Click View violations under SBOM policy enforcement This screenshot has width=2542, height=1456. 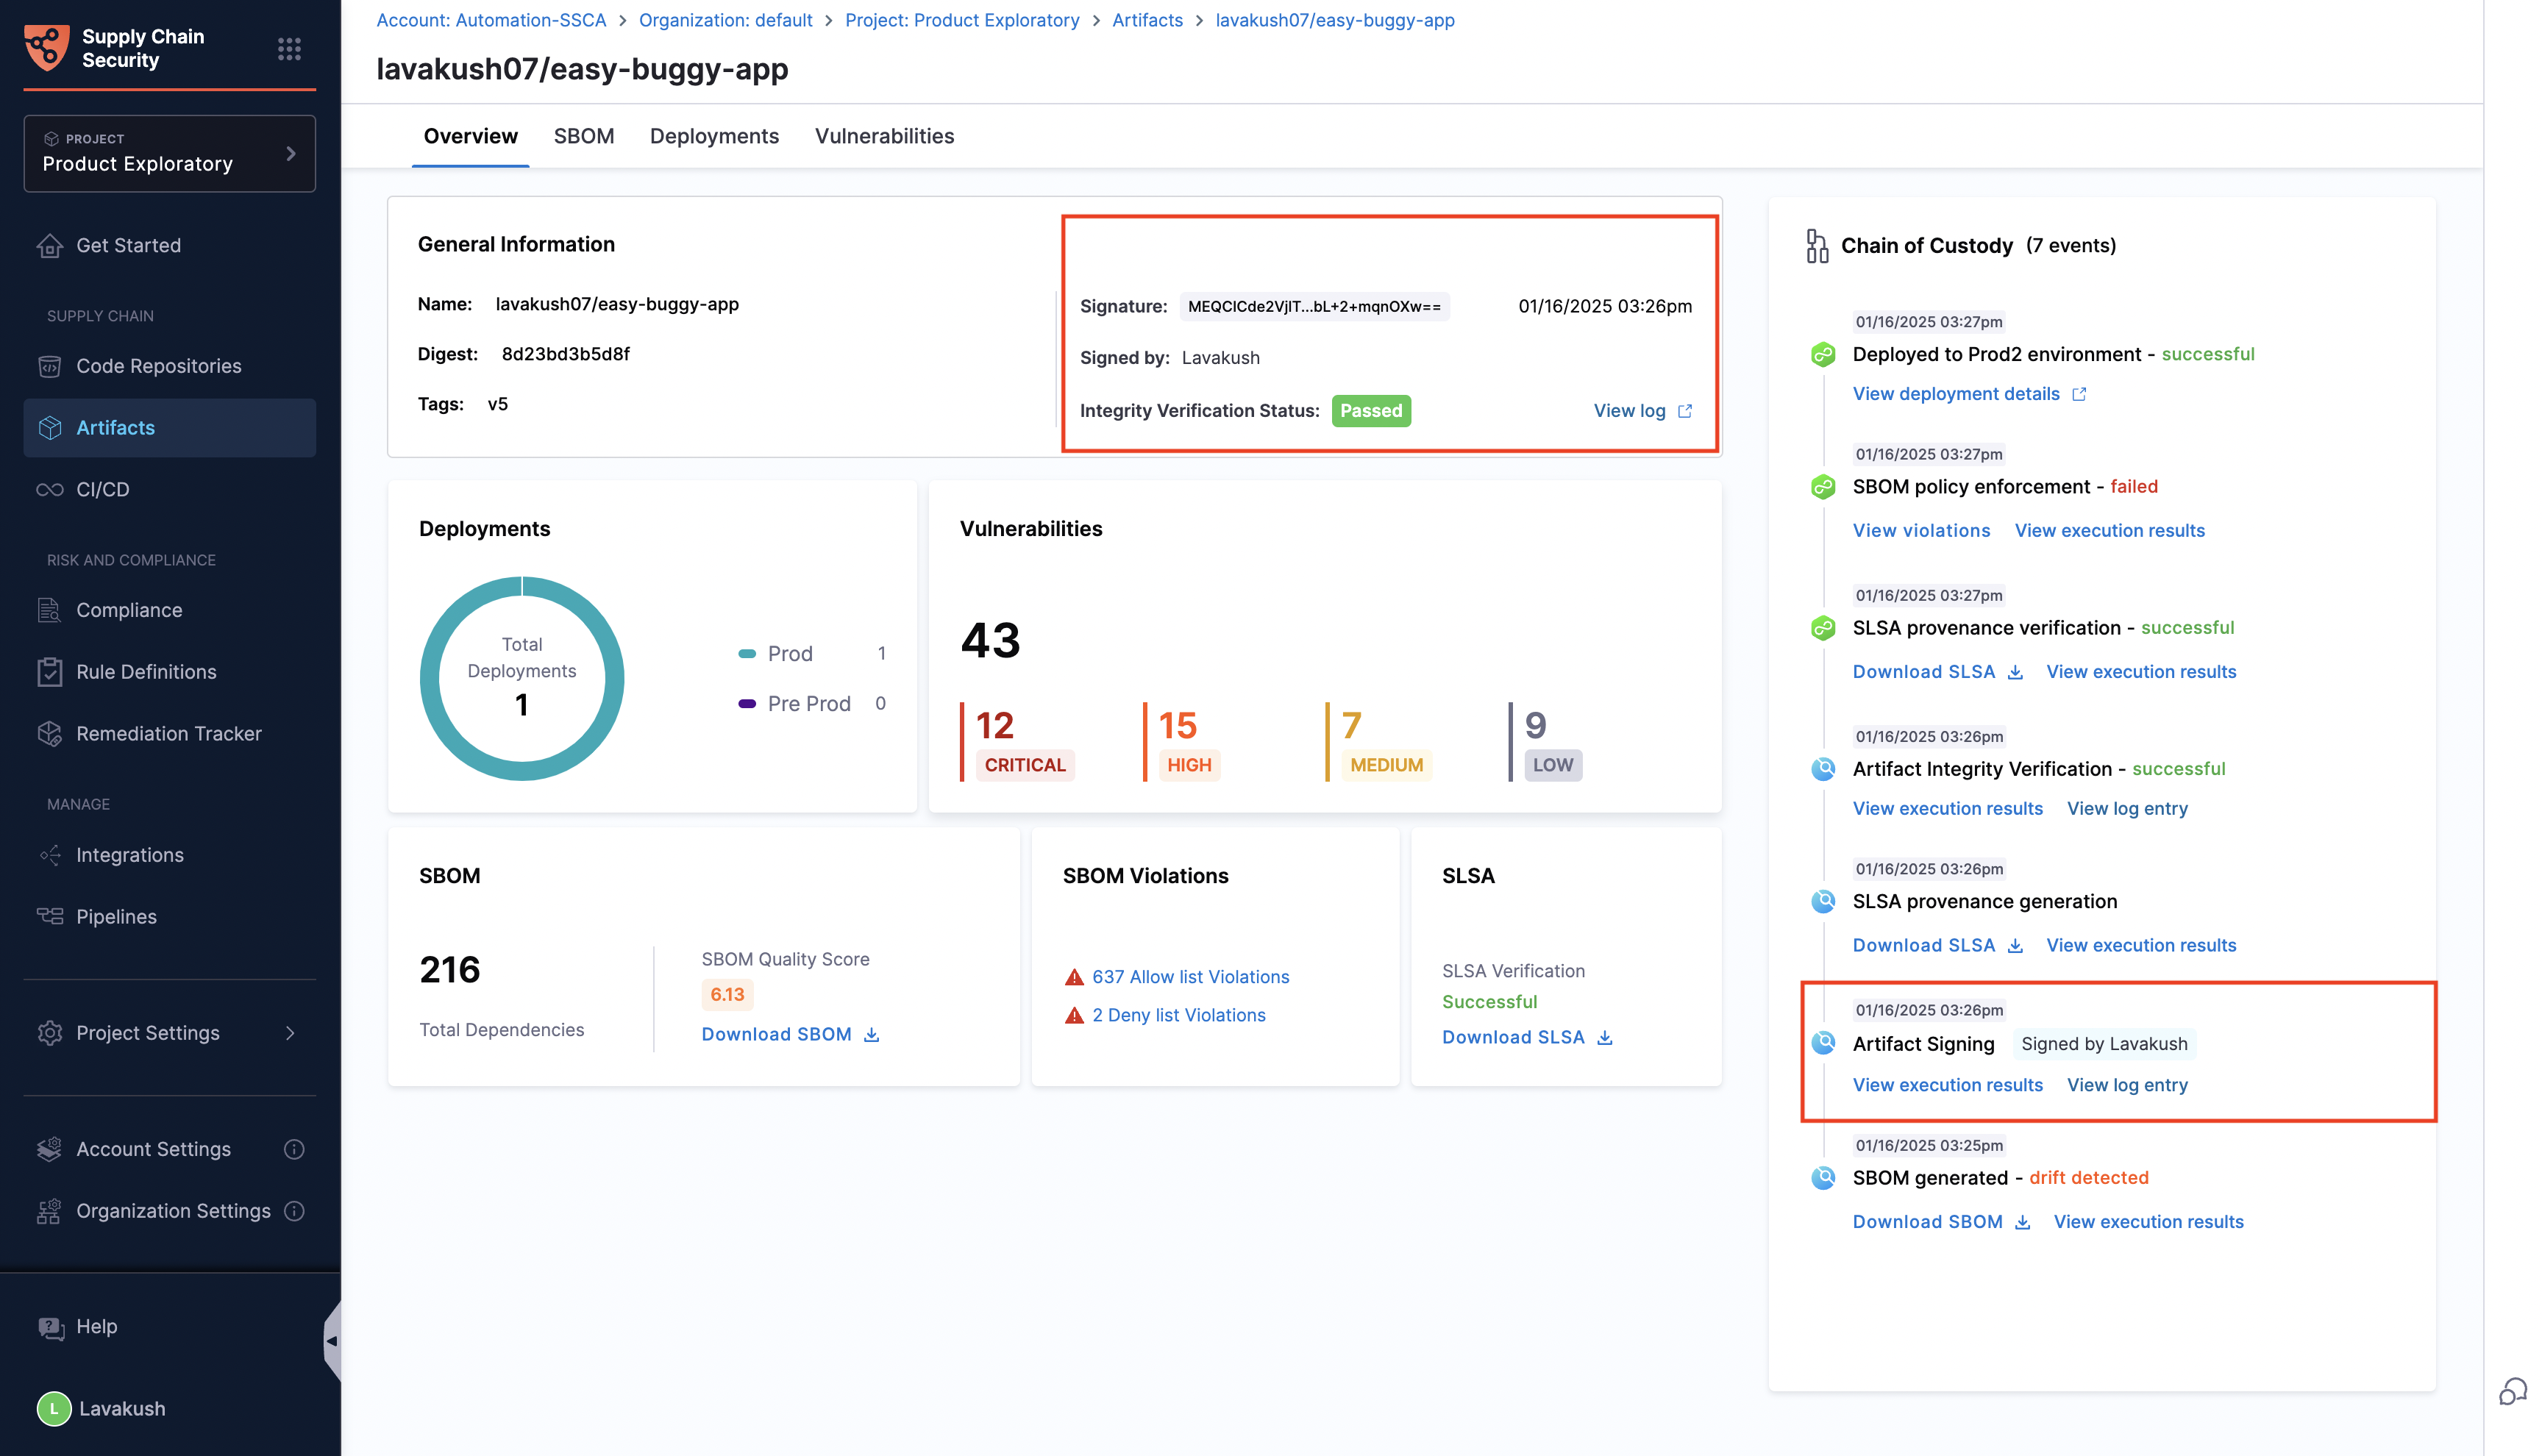click(x=1921, y=530)
